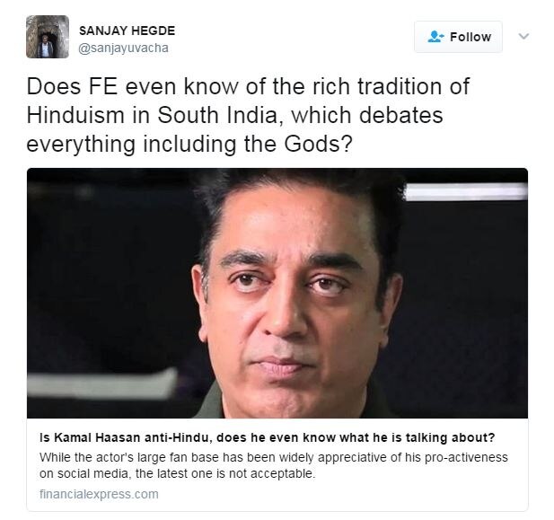Click the financialexpress.com domain link
The height and width of the screenshot is (520, 554).
[99, 494]
